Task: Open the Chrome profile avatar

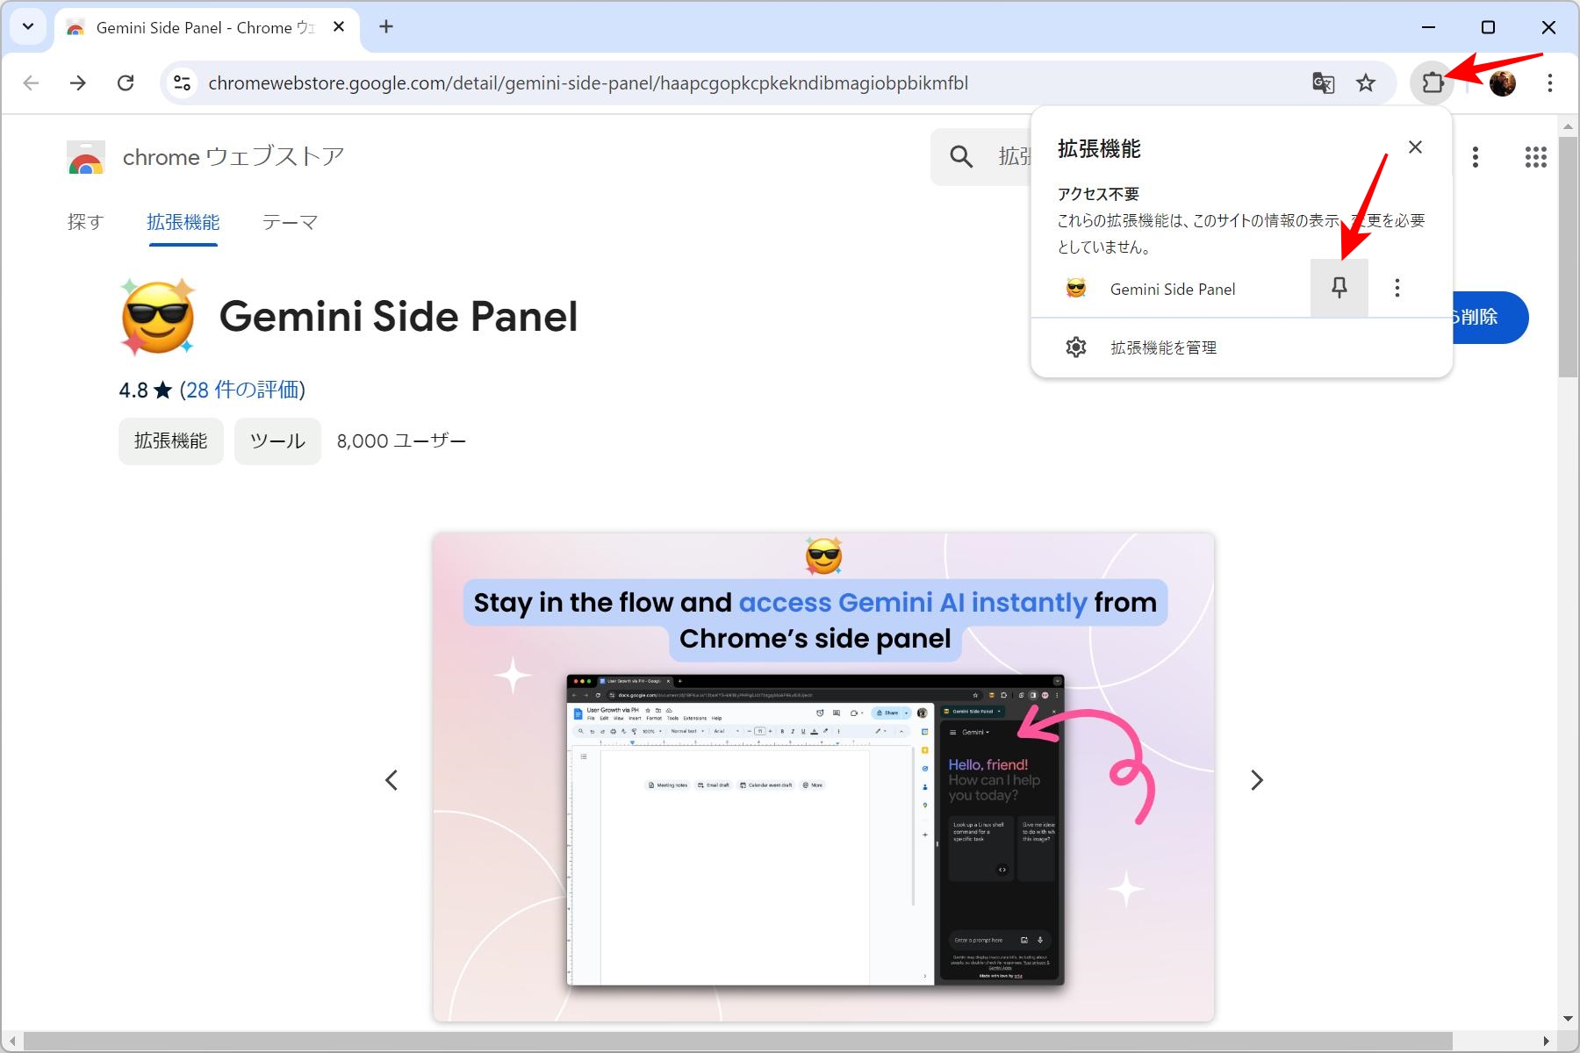Action: pyautogui.click(x=1503, y=83)
